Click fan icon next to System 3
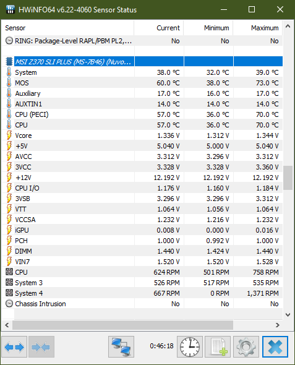Viewport: 295px width, 365px height. [x=9, y=283]
